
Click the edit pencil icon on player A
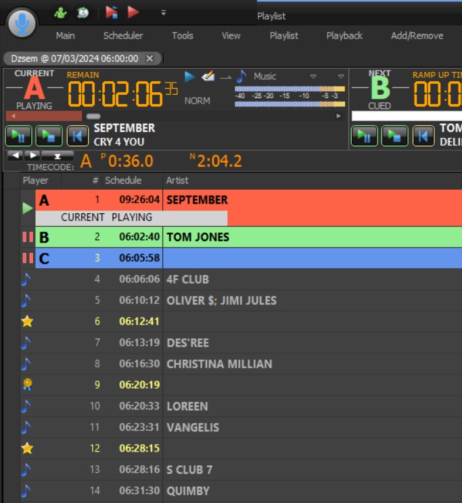[208, 76]
